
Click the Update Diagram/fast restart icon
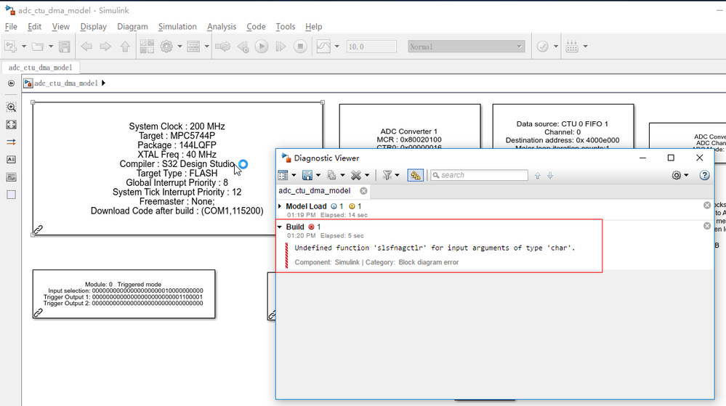[x=222, y=46]
